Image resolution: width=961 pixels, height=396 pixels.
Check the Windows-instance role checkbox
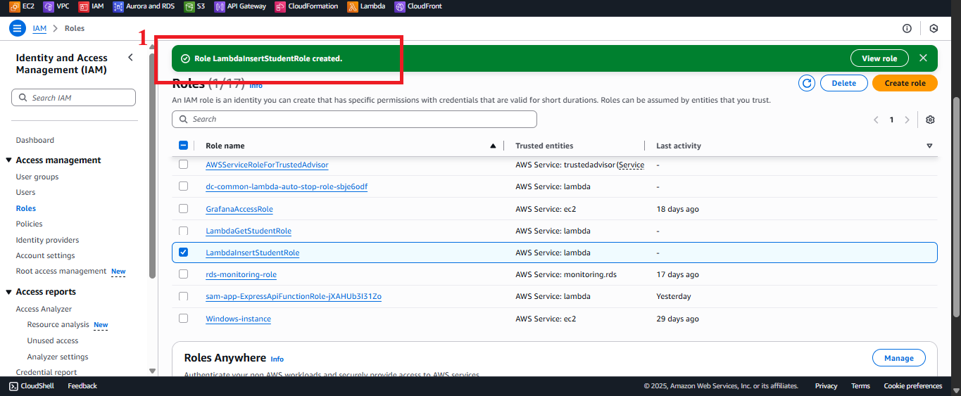point(183,319)
